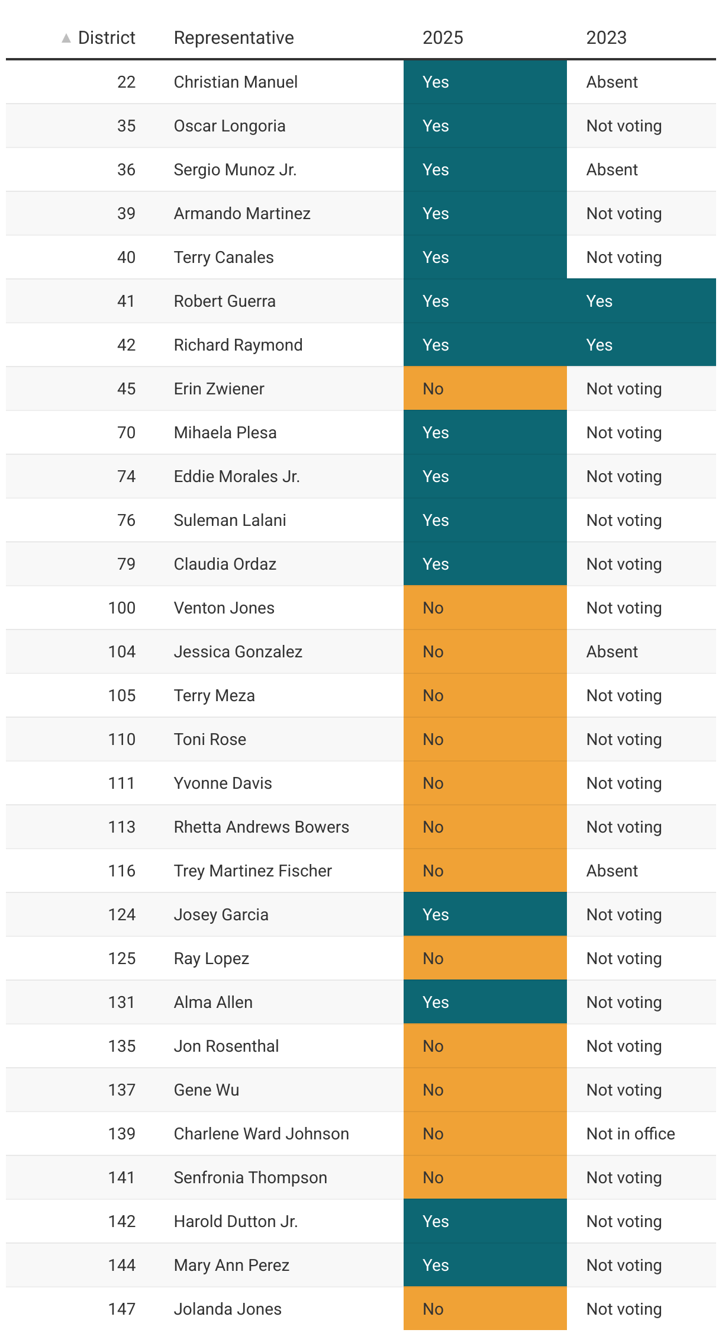Click Oscar Longoria's 2023 Not voting cell
722x1336 pixels.
tap(642, 126)
